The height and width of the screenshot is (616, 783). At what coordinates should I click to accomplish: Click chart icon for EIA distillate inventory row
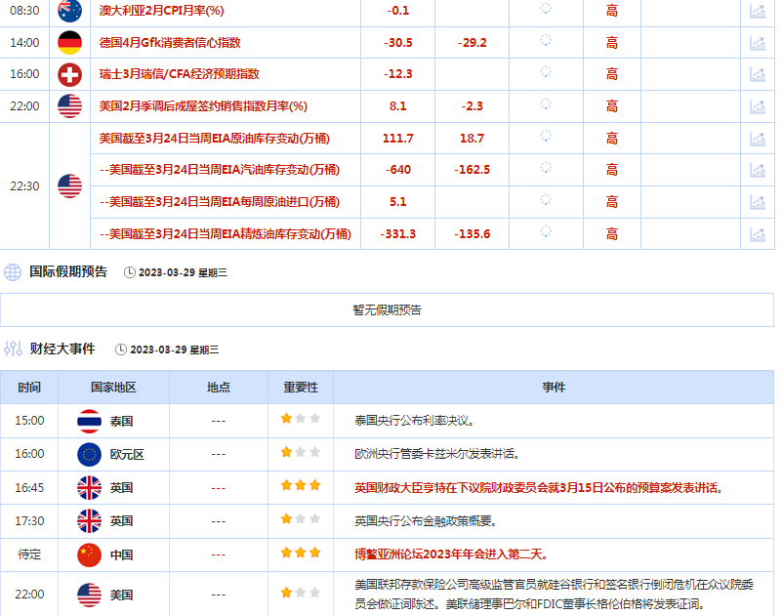coord(757,234)
